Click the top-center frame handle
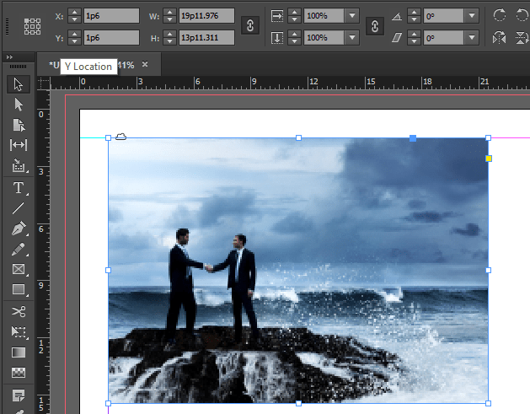Viewport: 530px width, 414px height. coord(298,137)
